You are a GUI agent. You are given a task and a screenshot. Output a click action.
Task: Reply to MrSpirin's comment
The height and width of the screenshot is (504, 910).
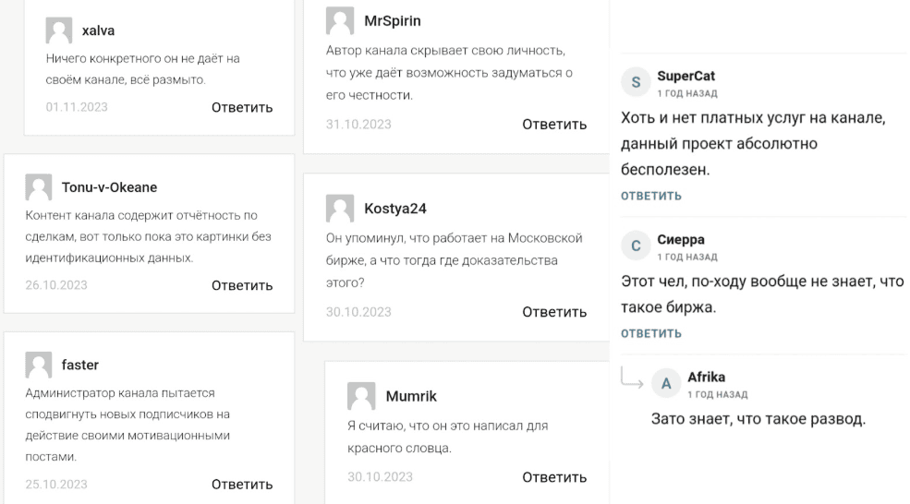tap(554, 124)
